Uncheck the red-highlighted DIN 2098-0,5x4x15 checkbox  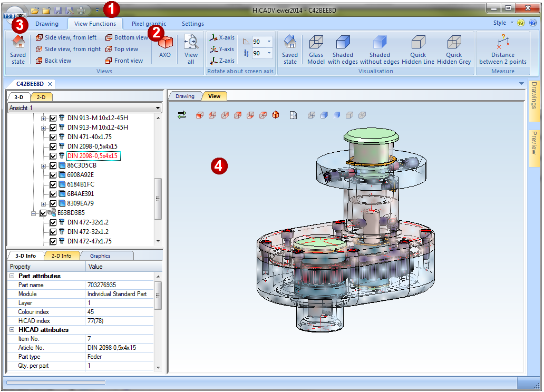pyautogui.click(x=53, y=156)
